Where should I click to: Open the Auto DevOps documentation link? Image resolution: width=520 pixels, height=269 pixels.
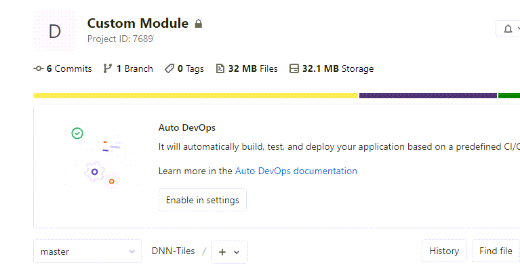(x=296, y=171)
